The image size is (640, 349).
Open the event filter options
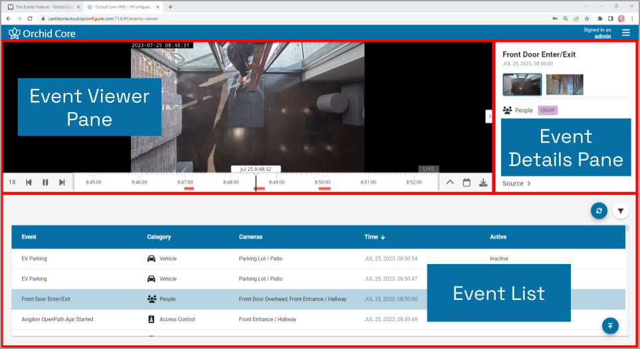point(621,211)
